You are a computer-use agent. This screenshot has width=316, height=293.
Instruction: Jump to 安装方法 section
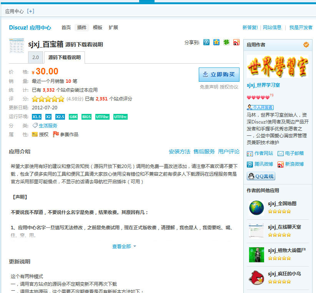coord(180,151)
